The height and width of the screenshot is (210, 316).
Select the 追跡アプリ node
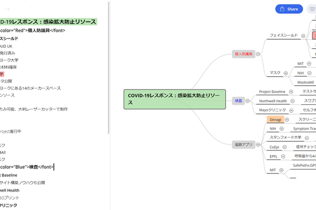coord(244,144)
